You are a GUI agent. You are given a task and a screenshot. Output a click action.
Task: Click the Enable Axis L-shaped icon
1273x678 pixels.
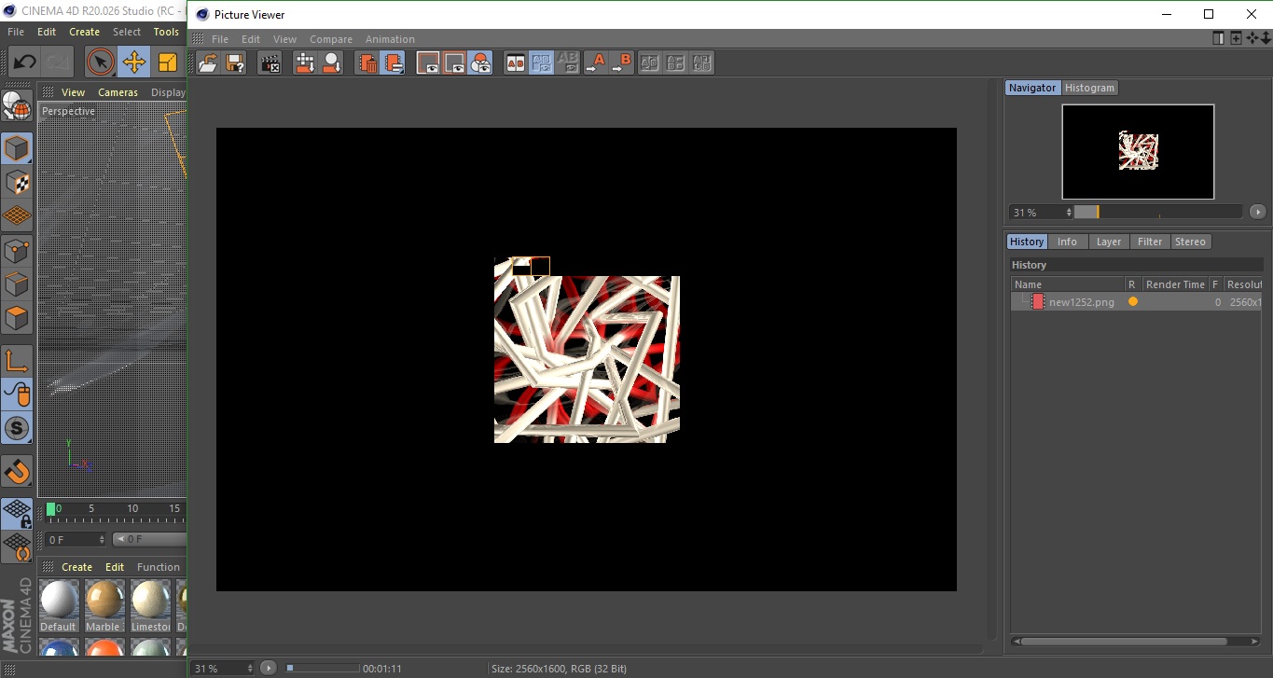16,360
